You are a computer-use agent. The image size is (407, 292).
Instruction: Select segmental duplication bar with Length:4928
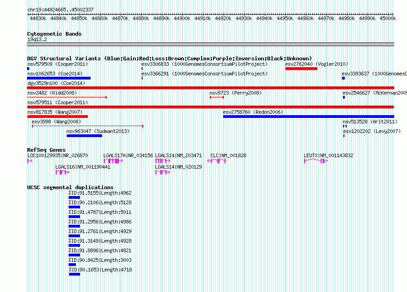click(74, 245)
